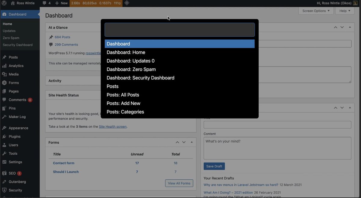The image size is (361, 198).
Task: Open Plugins sidebar icon
Action: coord(4,136)
